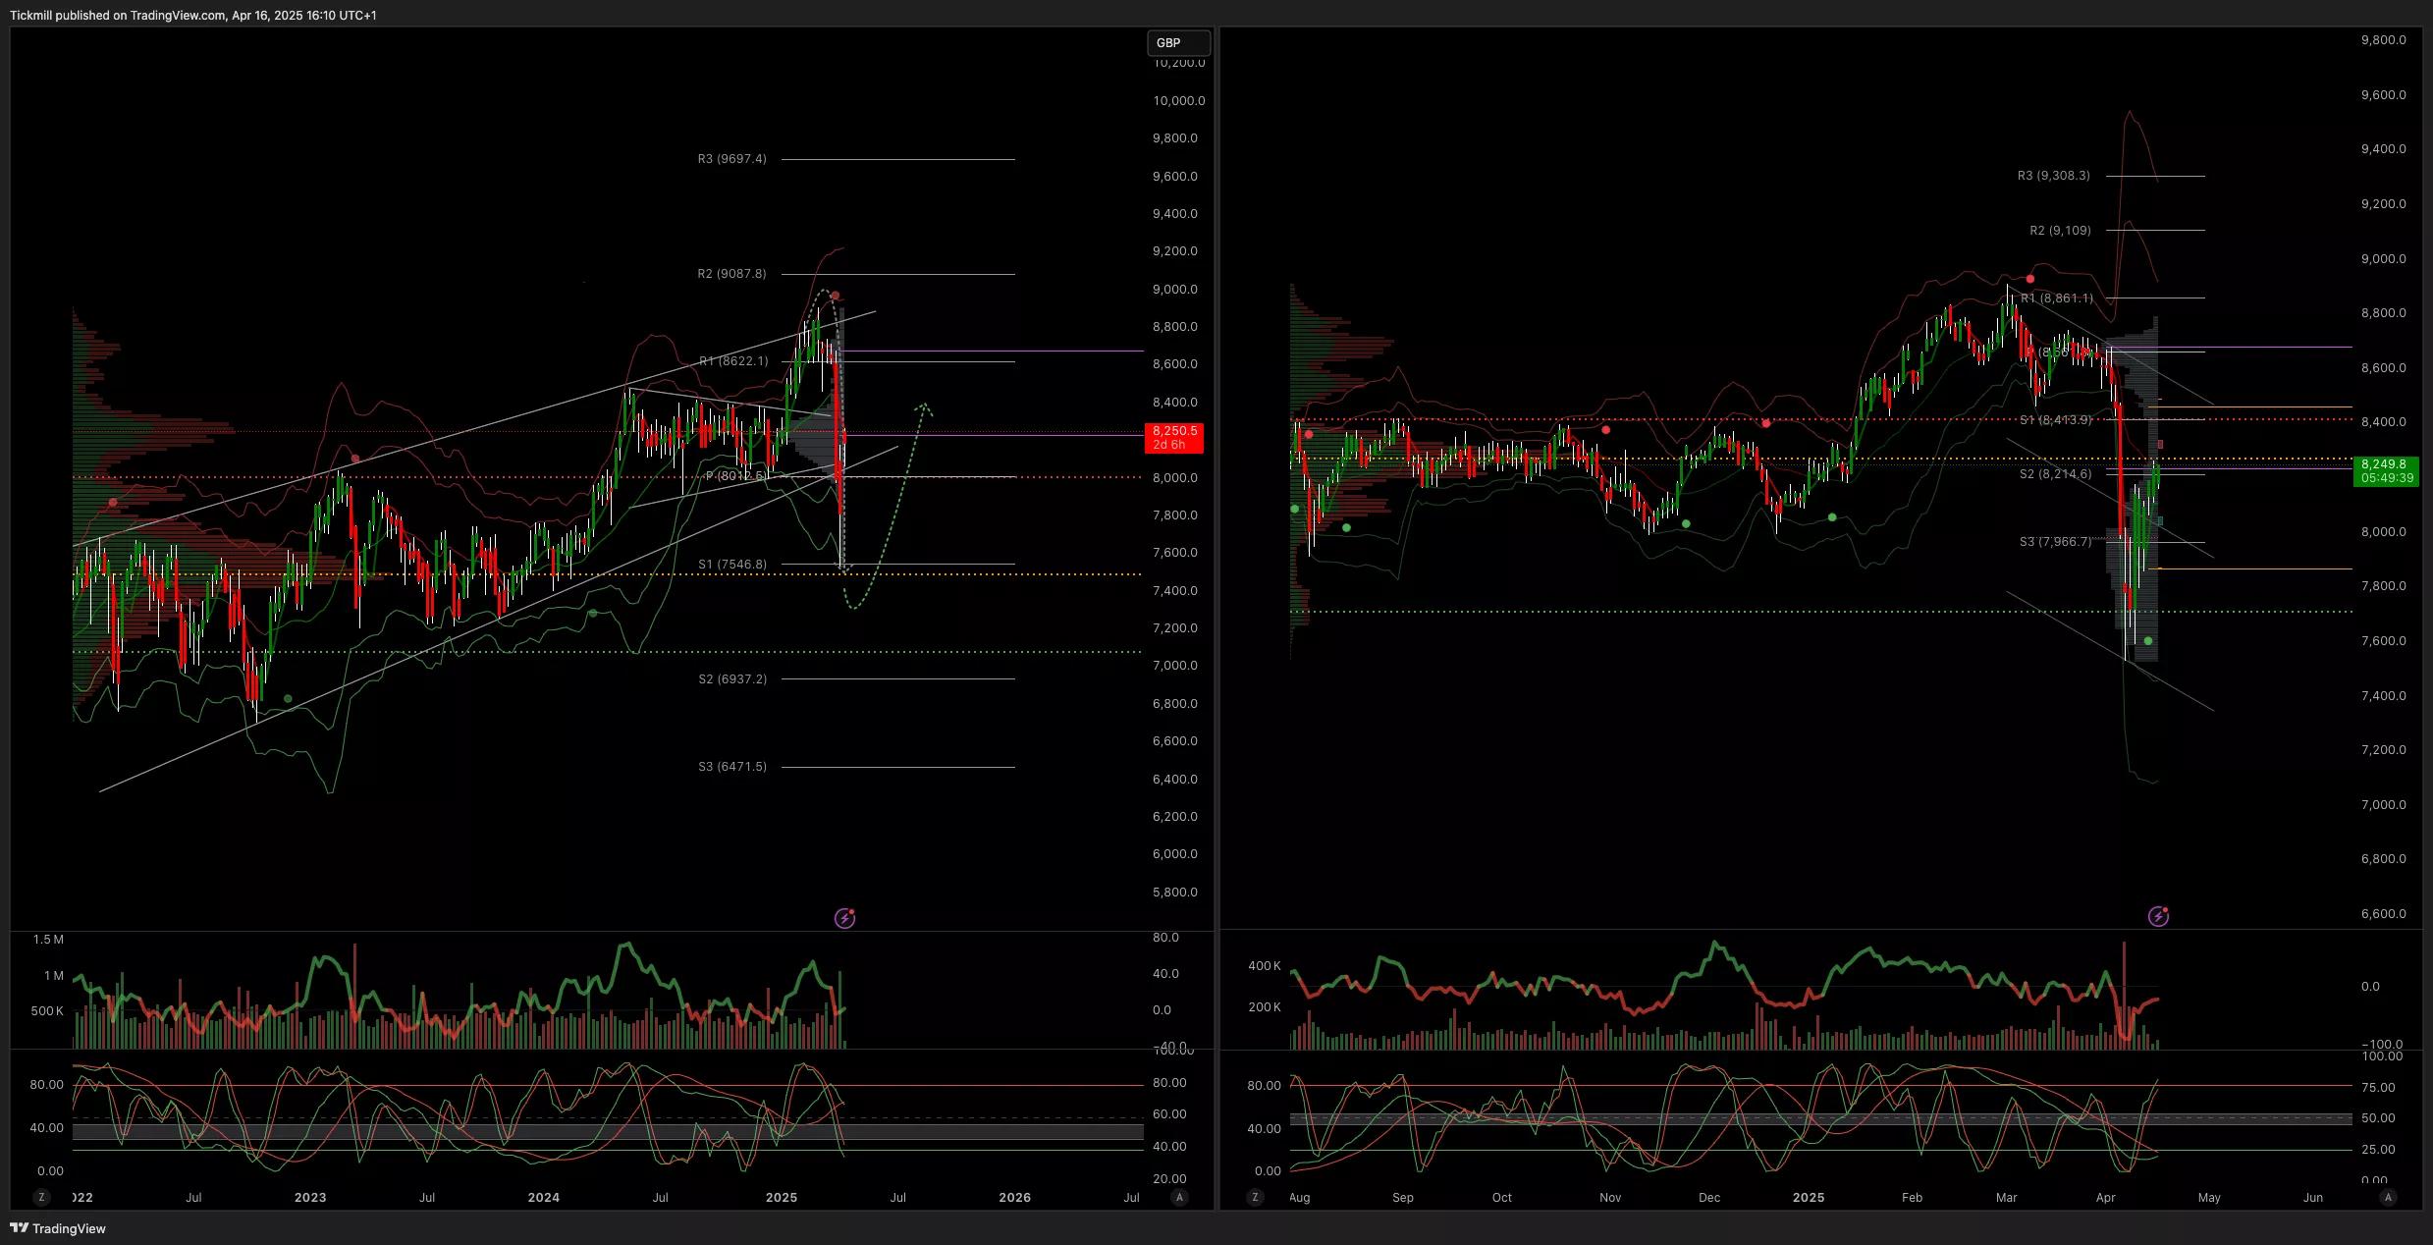Click the timezone Z icon on left chart
Screen dimensions: 2433x1245
[41, 1197]
